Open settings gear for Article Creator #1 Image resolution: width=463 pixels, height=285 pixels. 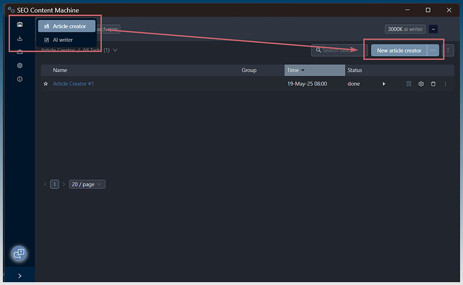pyautogui.click(x=421, y=83)
